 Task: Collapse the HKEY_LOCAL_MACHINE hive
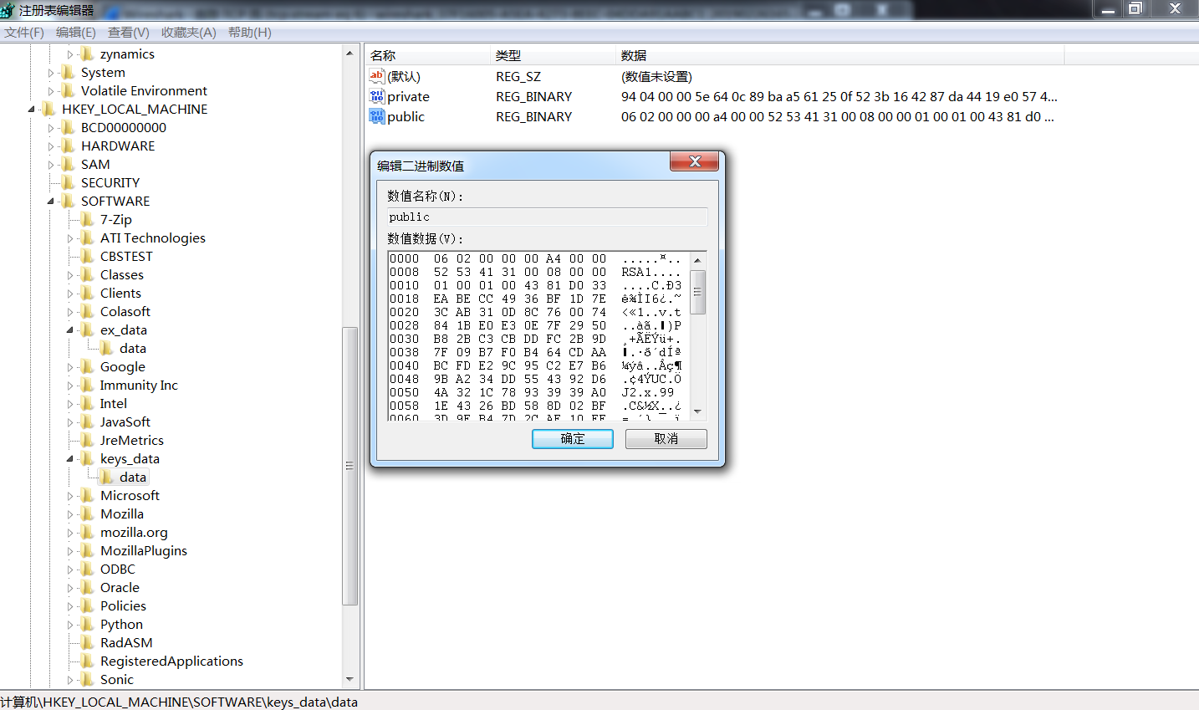(x=32, y=110)
